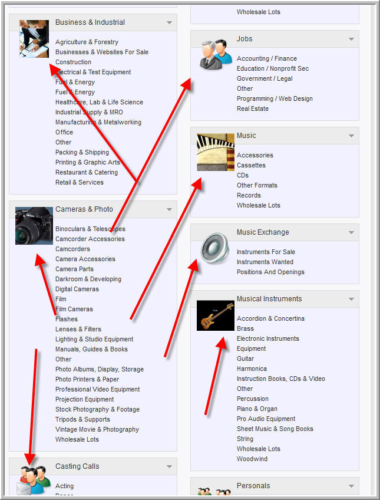Collapse the Music section arrow

coord(351,136)
